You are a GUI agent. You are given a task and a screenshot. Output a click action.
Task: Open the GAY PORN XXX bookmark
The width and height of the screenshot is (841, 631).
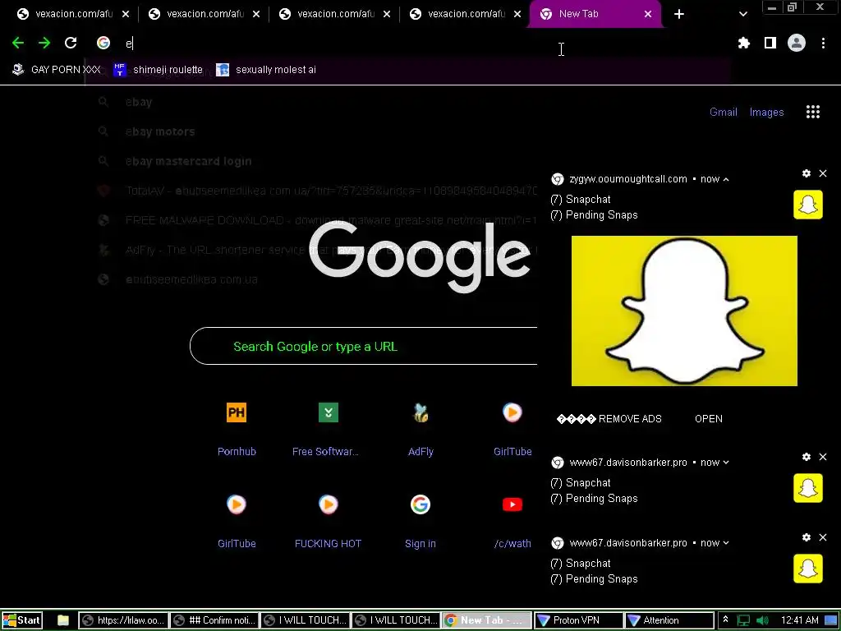57,70
